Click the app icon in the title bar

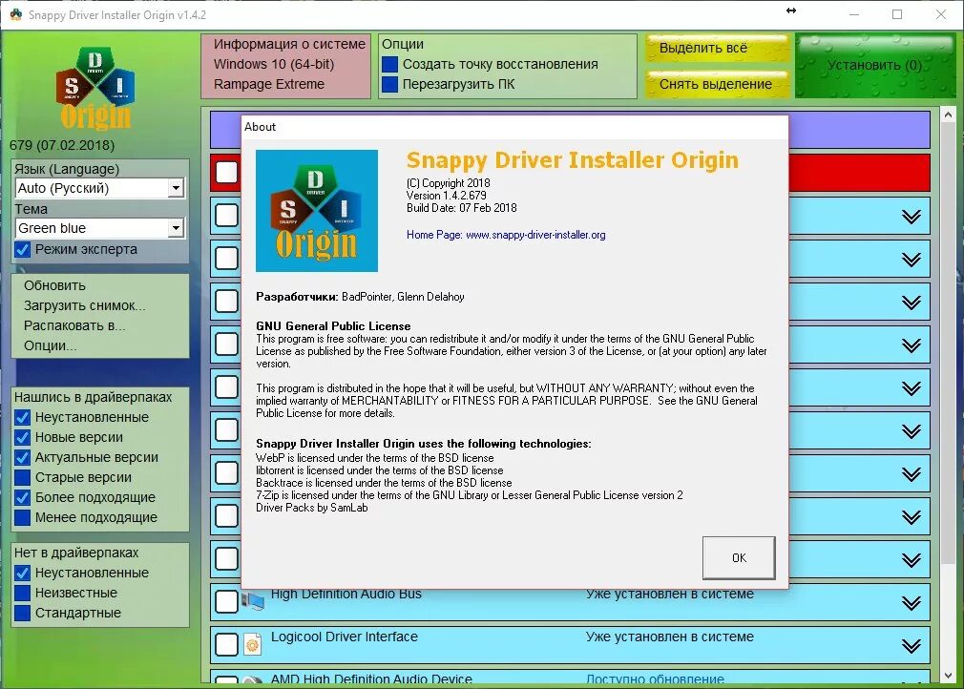pyautogui.click(x=16, y=14)
